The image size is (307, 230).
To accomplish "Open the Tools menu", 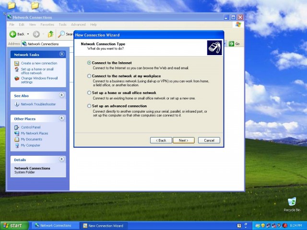I will pyautogui.click(x=63, y=24).
